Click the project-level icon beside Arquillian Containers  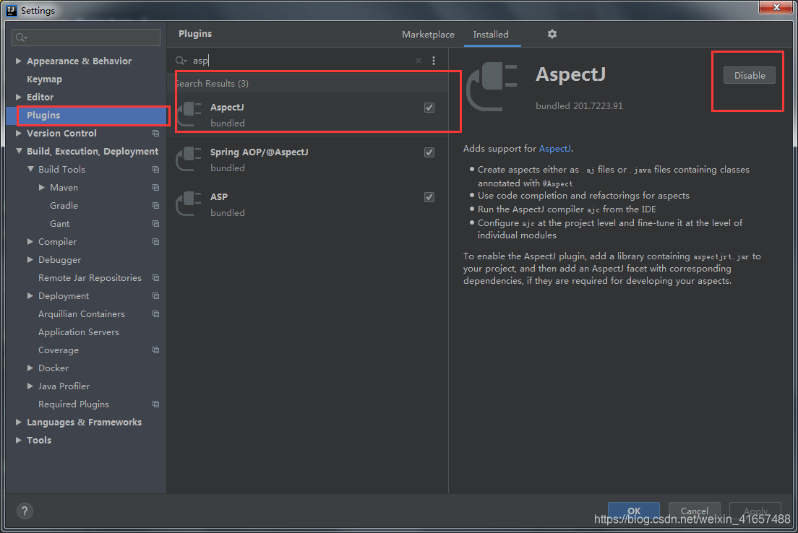[x=155, y=313]
